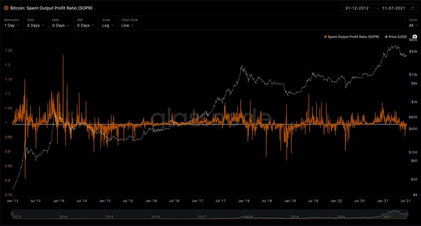
Task: Expand the SMA dropdown
Action: (35, 25)
